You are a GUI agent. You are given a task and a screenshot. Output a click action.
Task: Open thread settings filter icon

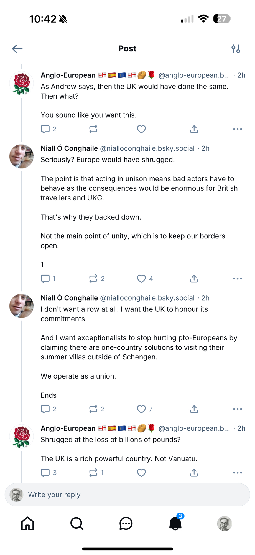pyautogui.click(x=236, y=49)
